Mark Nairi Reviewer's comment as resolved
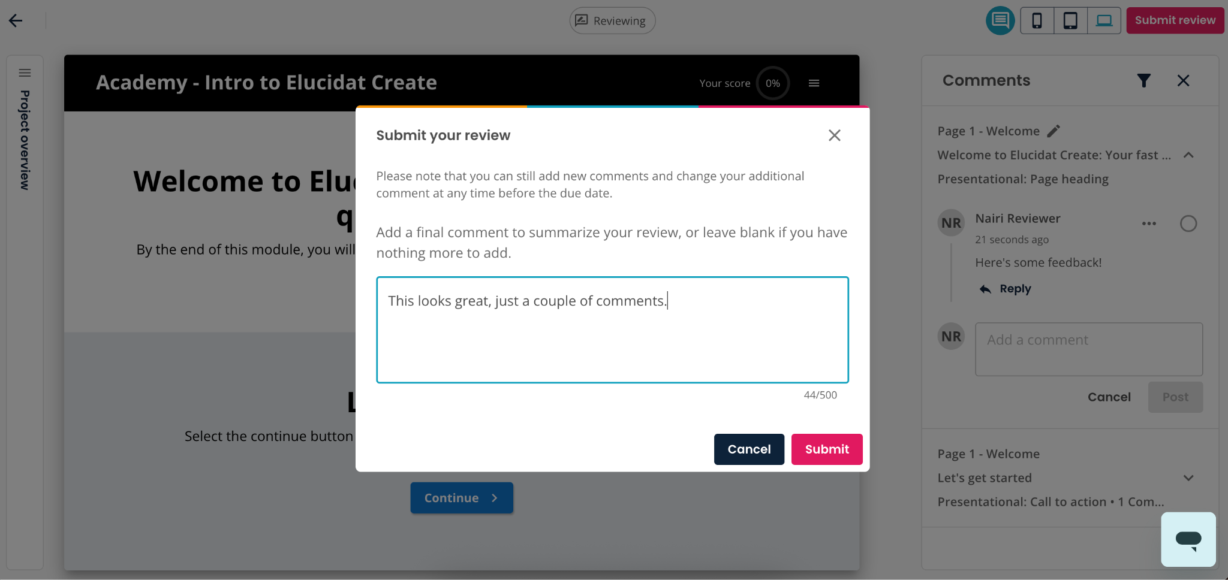Image resolution: width=1228 pixels, height=580 pixels. click(1188, 223)
